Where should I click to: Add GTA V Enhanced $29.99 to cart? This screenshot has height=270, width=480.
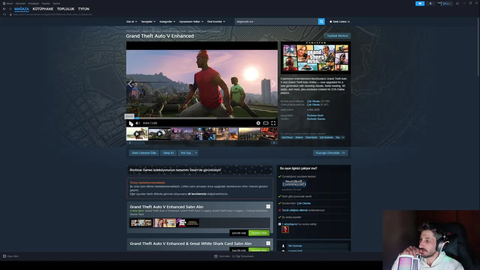tap(259, 233)
